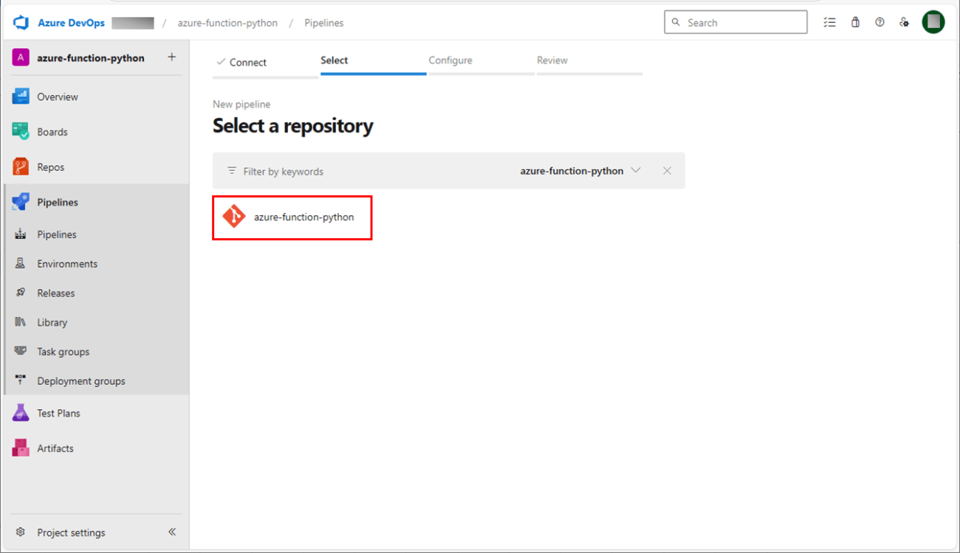960x553 pixels.
Task: Click the Pipelines sub-item icon
Action: point(21,234)
